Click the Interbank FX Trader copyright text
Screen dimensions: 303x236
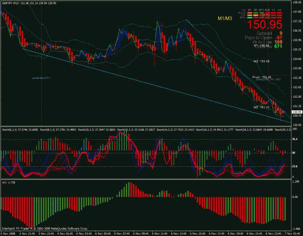pos(45,229)
